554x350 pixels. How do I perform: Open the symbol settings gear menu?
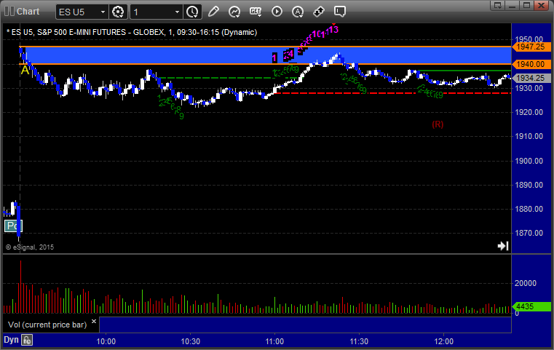pos(118,12)
